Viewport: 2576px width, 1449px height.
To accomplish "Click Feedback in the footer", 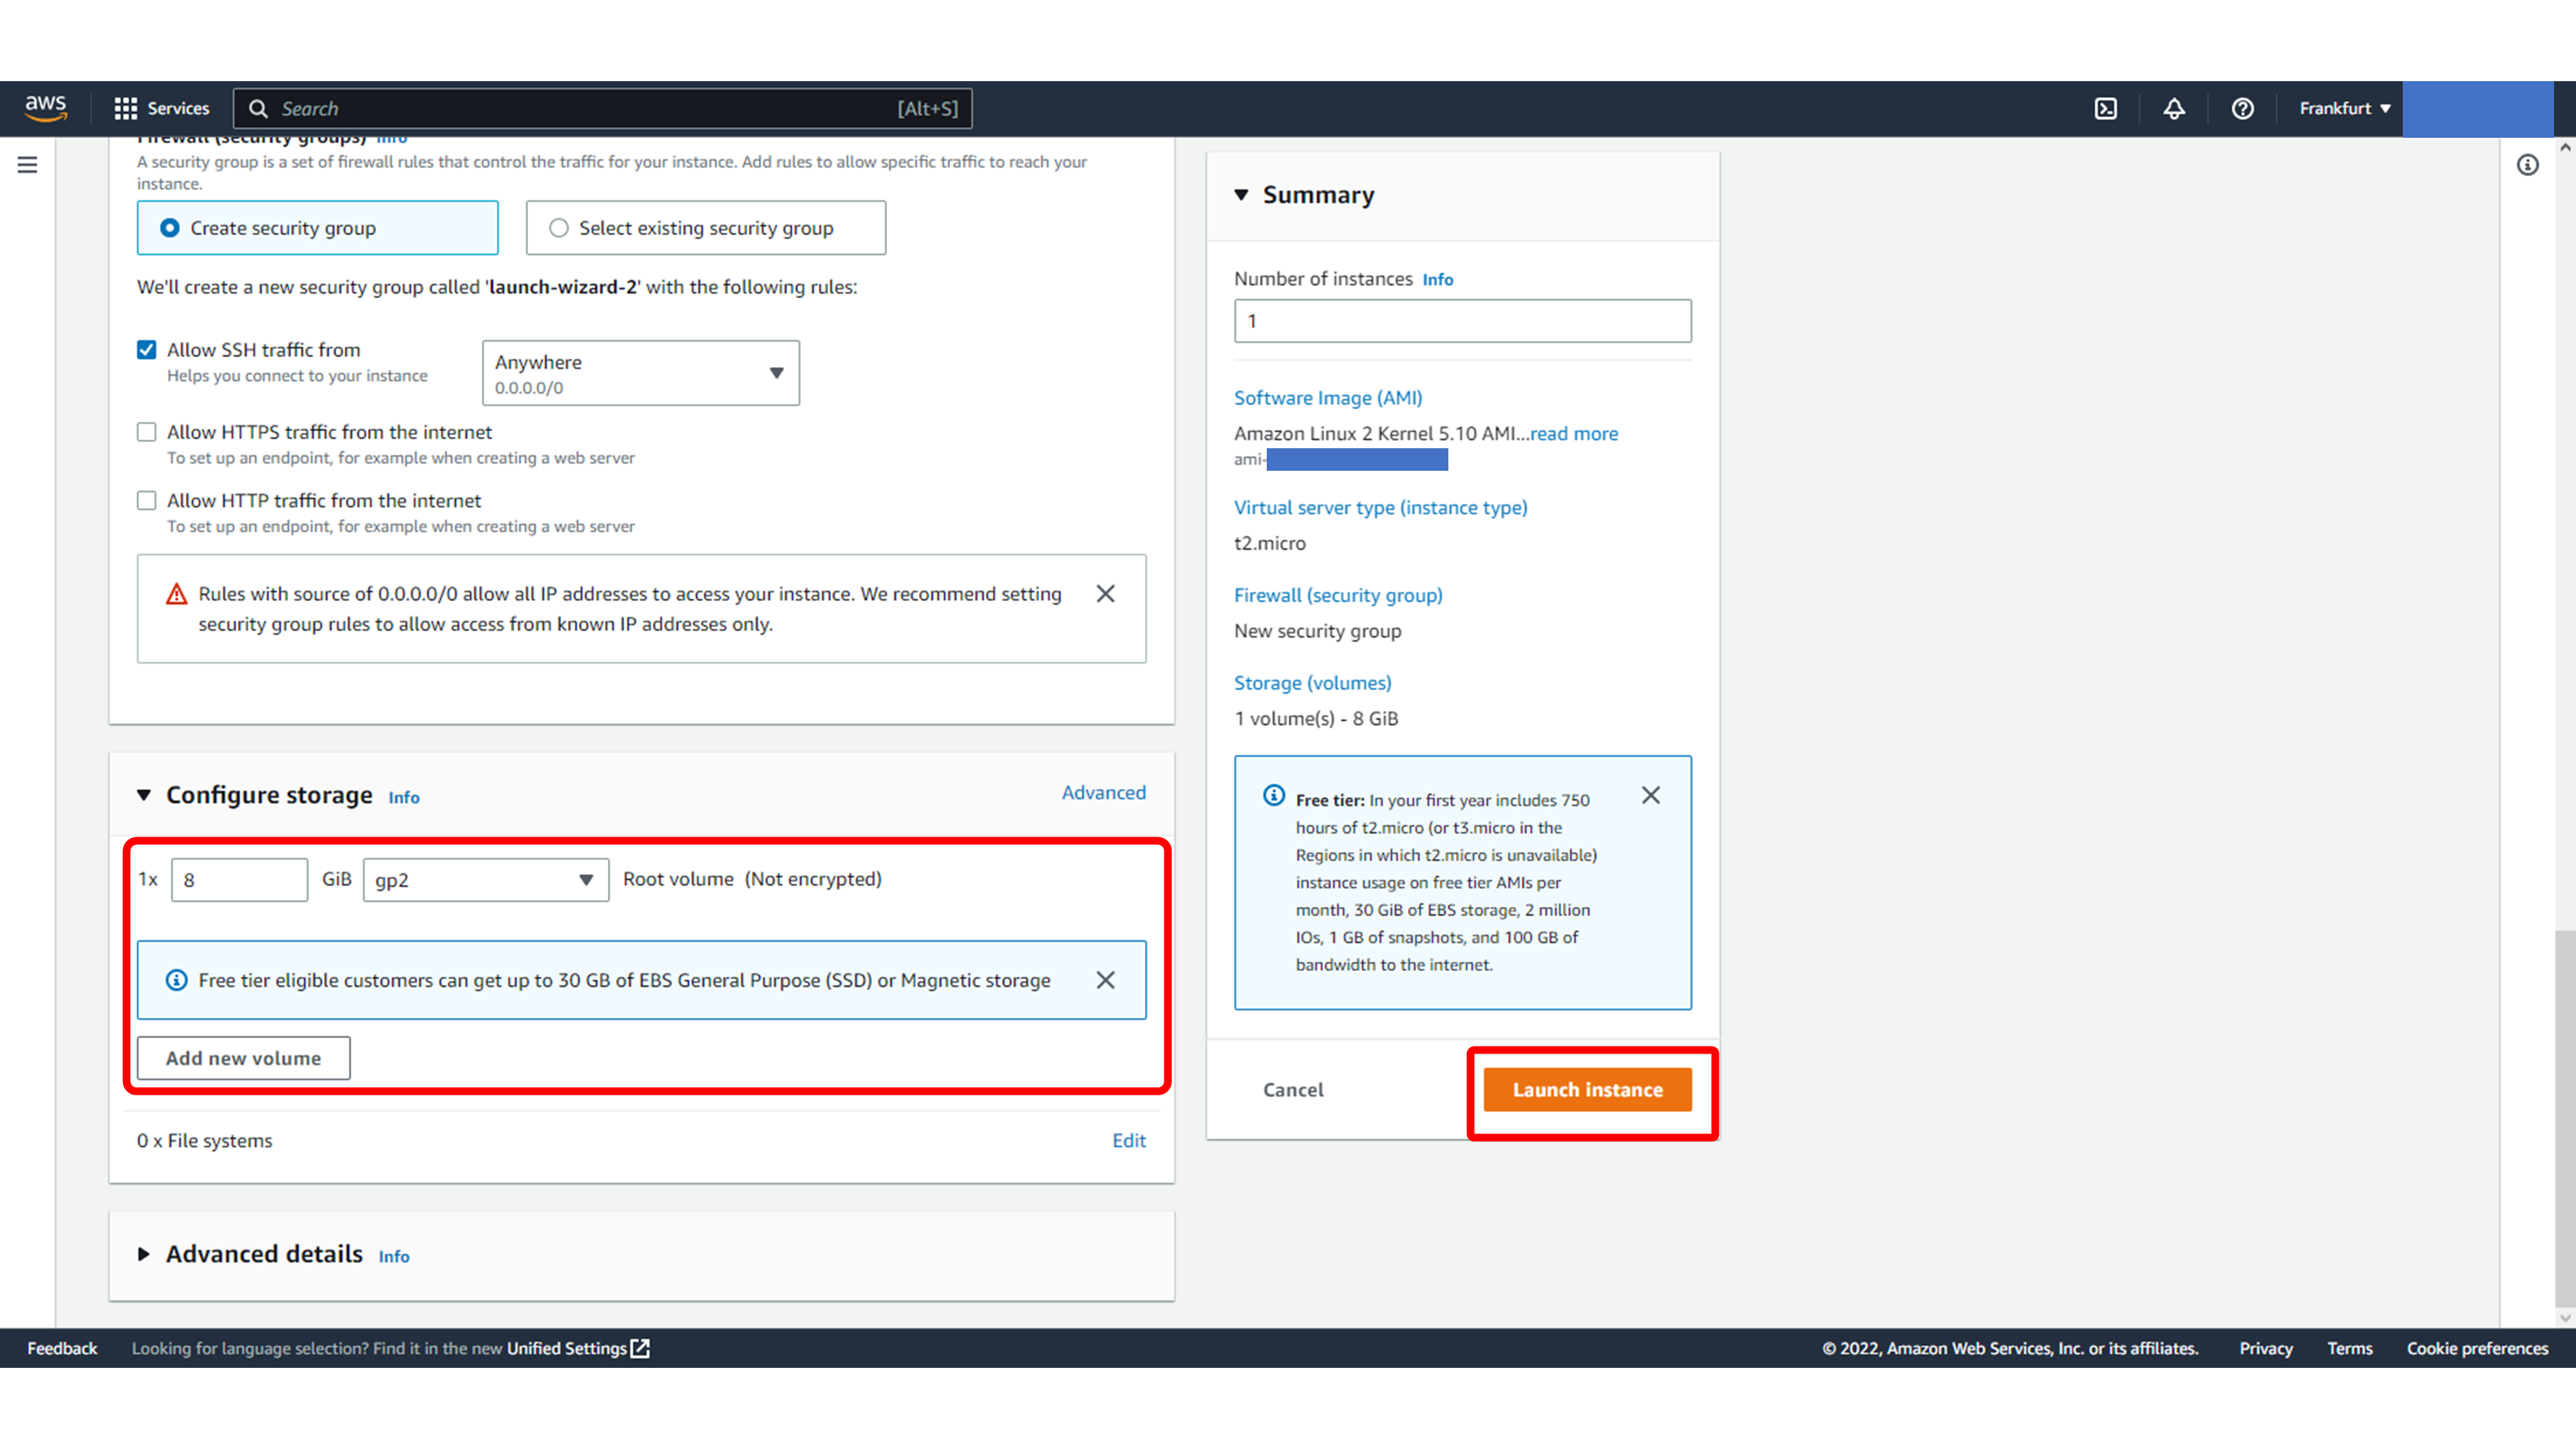I will point(62,1348).
